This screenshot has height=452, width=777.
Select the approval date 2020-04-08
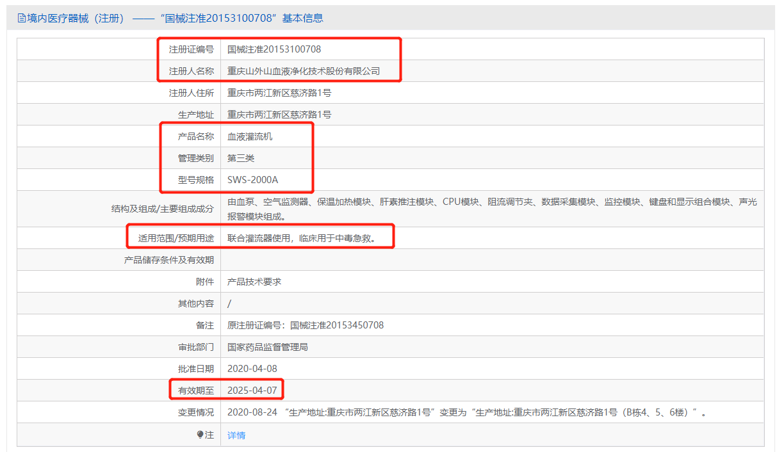(252, 369)
